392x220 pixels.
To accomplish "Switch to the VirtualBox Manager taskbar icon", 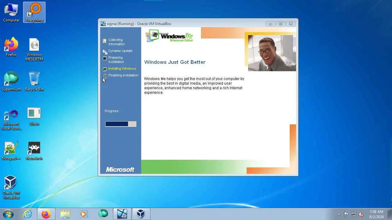I will point(141,214).
